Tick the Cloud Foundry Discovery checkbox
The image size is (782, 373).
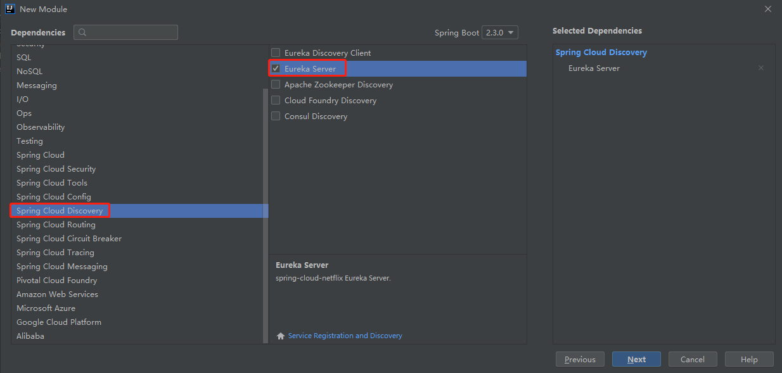tap(276, 100)
